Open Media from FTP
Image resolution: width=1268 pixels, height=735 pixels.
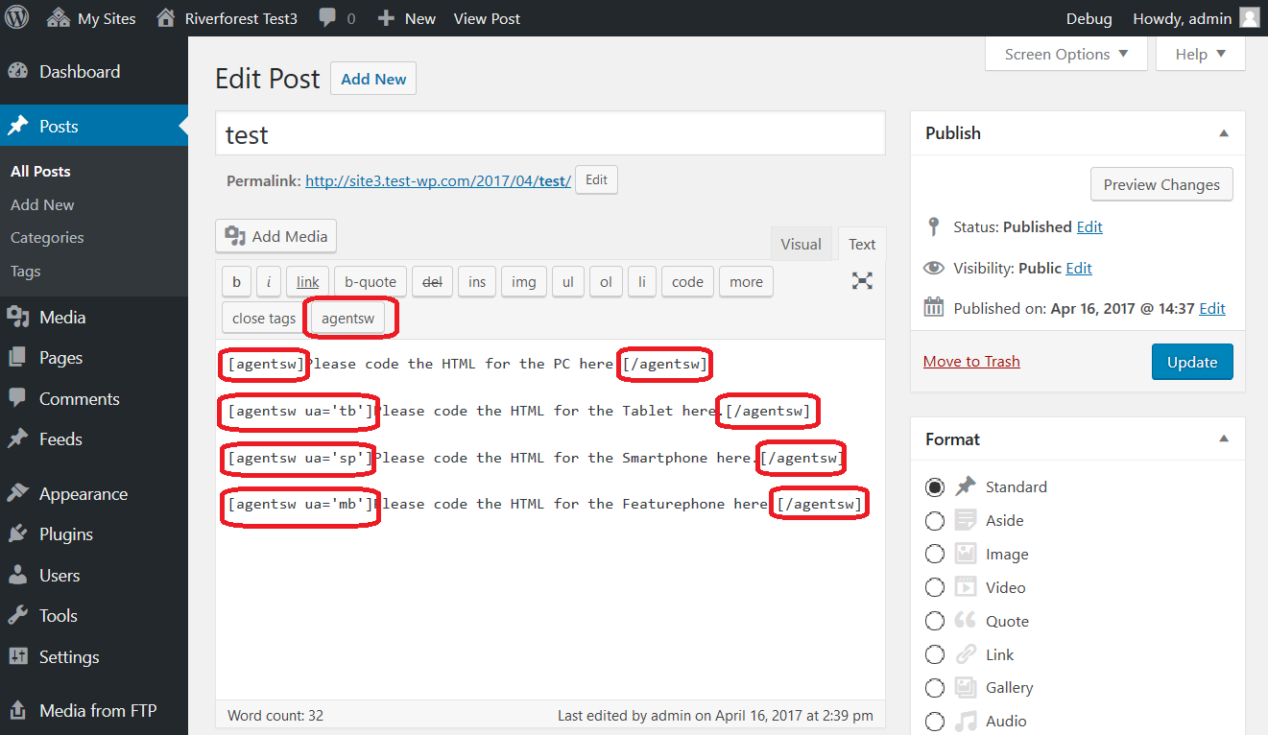coord(94,711)
